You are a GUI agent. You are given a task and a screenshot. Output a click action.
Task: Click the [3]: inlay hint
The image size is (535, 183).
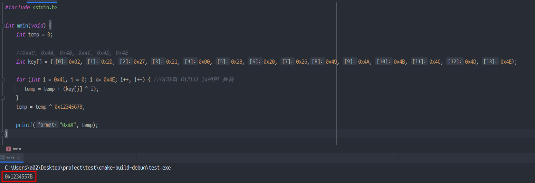158,62
